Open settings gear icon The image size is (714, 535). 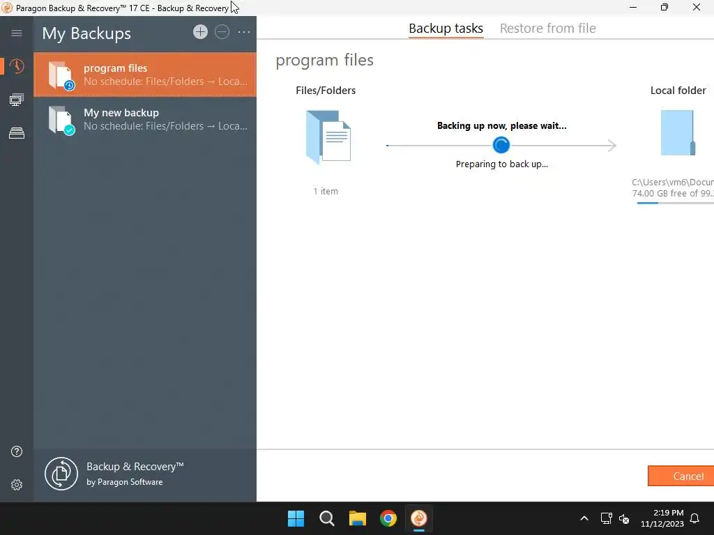17,485
